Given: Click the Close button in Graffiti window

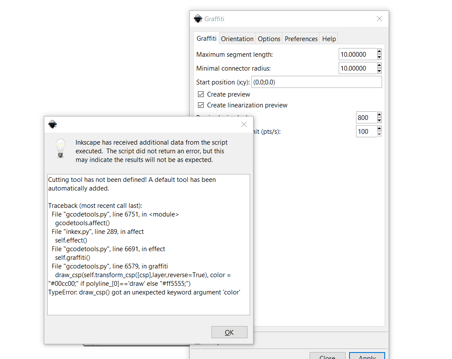Looking at the screenshot, I should [x=327, y=356].
